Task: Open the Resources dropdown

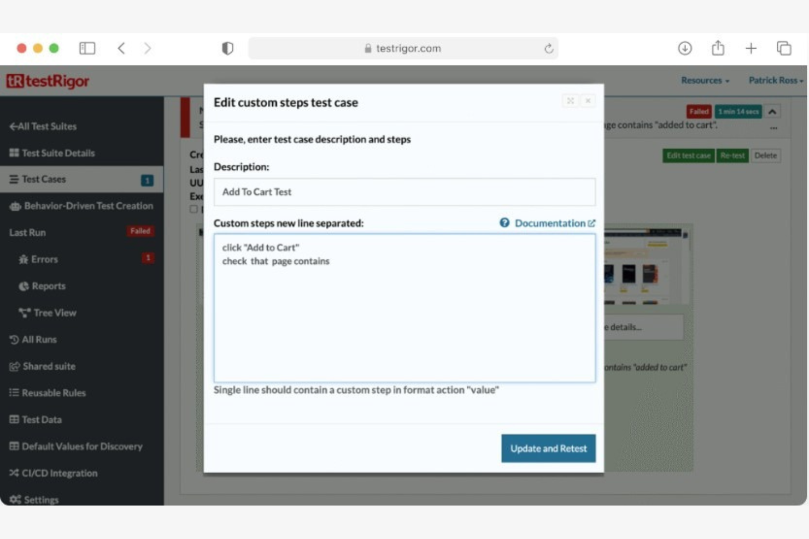Action: tap(704, 80)
